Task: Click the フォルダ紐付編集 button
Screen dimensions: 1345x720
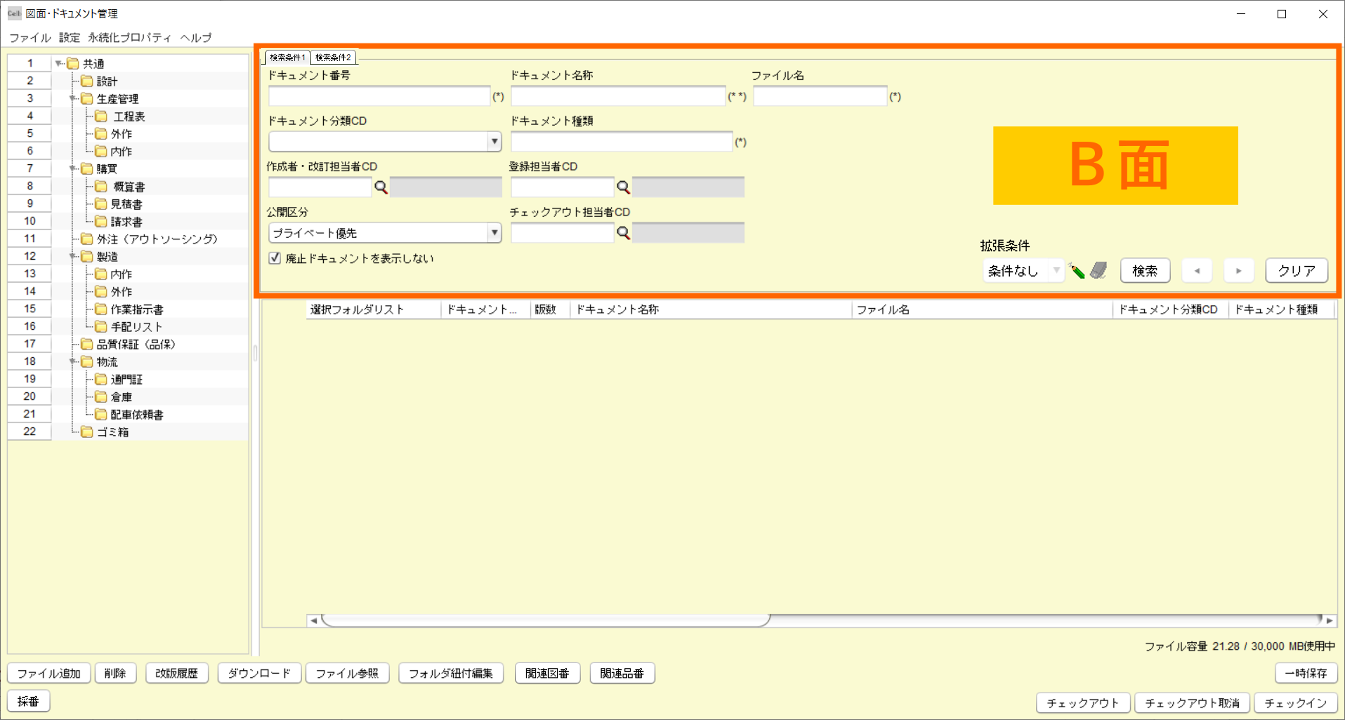Action: click(451, 673)
